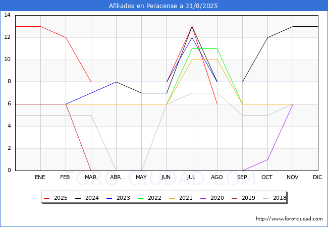The image size is (328, 227).
Task: Click the purple 2020 line point at OCT
Action: pyautogui.click(x=267, y=159)
